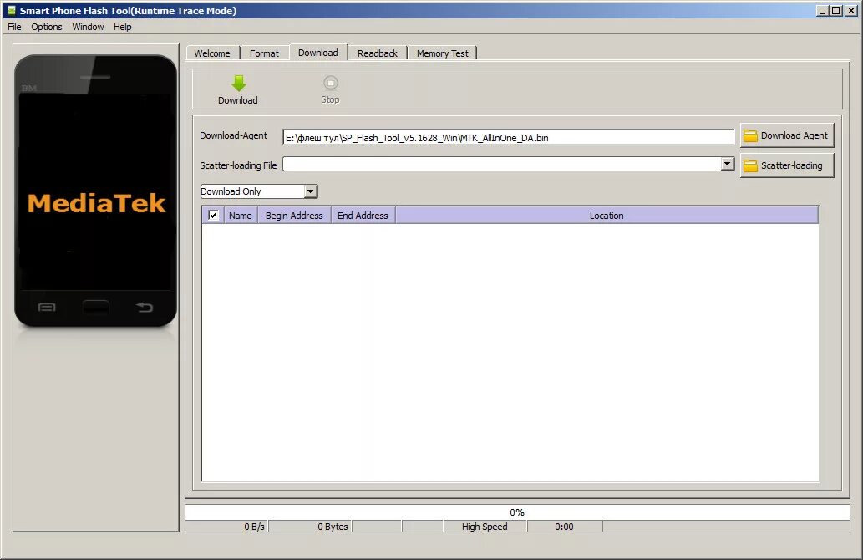863x560 pixels.
Task: Maximize the Flash Tool window
Action: [x=835, y=11]
